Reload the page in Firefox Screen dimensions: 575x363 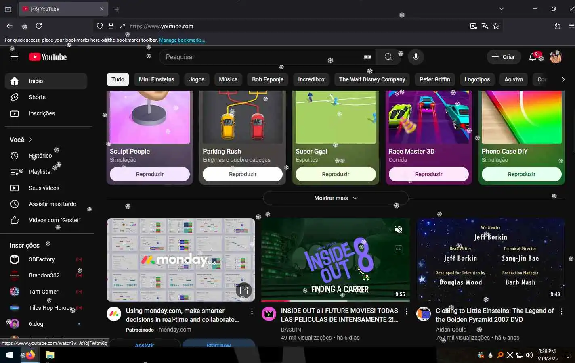point(39,26)
